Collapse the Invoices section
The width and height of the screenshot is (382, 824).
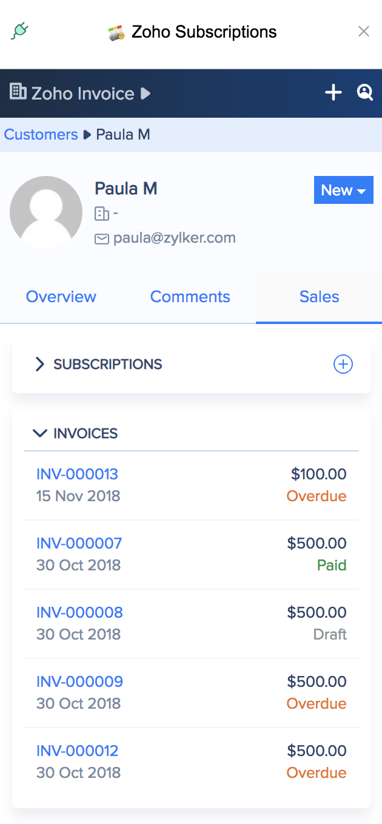tap(40, 433)
